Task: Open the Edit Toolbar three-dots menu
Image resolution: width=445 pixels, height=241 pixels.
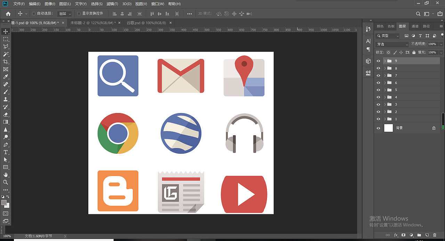Action: [6, 190]
